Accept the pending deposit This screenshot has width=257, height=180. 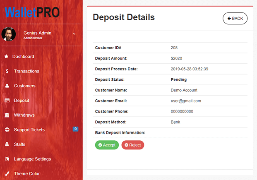pyautogui.click(x=107, y=145)
